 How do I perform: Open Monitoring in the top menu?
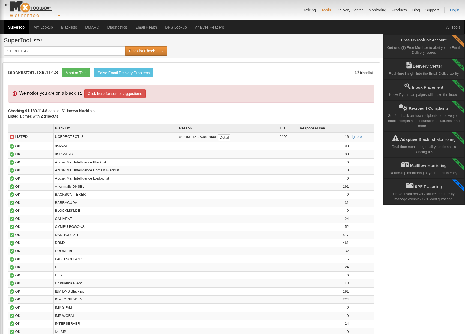pyautogui.click(x=377, y=10)
